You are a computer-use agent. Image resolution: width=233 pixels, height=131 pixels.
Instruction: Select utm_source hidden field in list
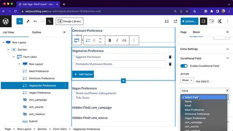36,107
